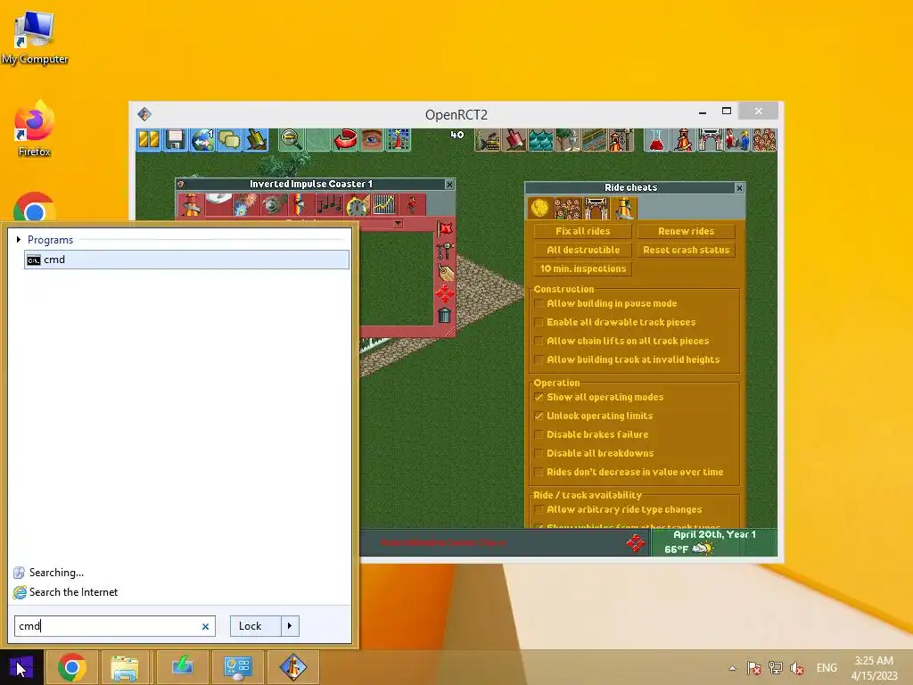The height and width of the screenshot is (685, 913).
Task: Enable Allow building track at invalid heights
Action: click(x=539, y=359)
